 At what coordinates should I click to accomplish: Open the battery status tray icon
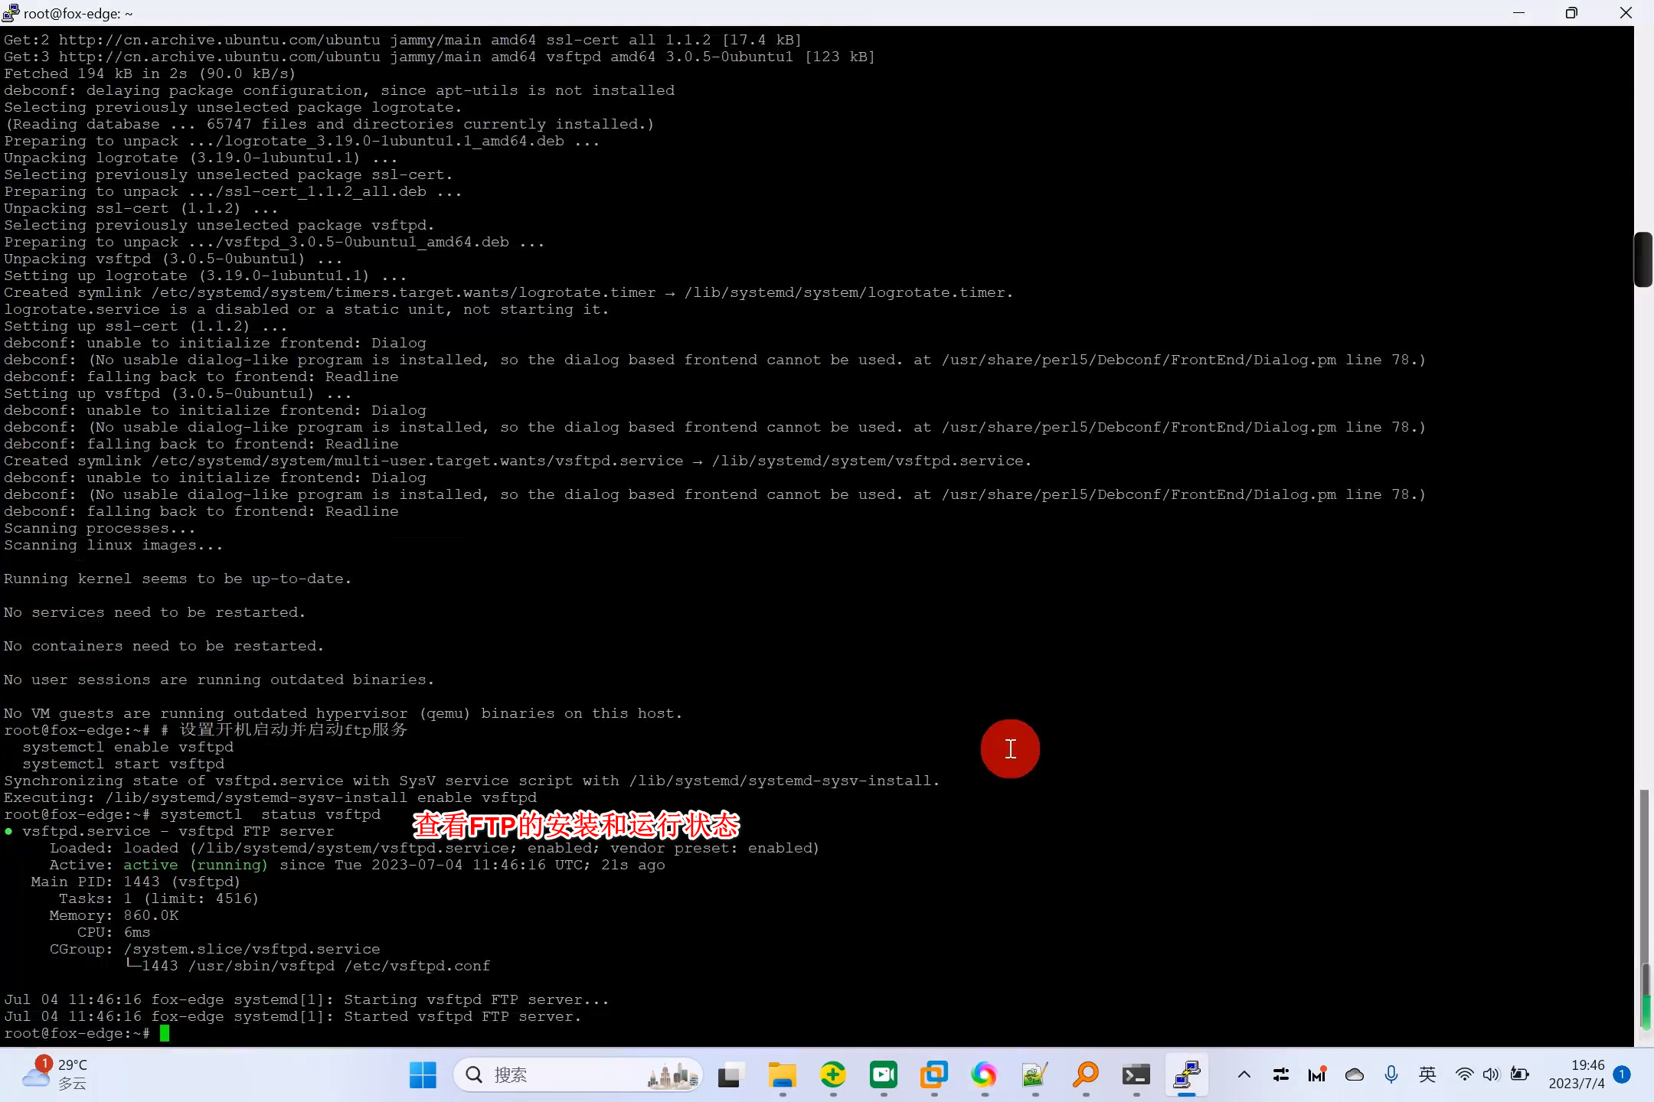[x=1519, y=1075]
